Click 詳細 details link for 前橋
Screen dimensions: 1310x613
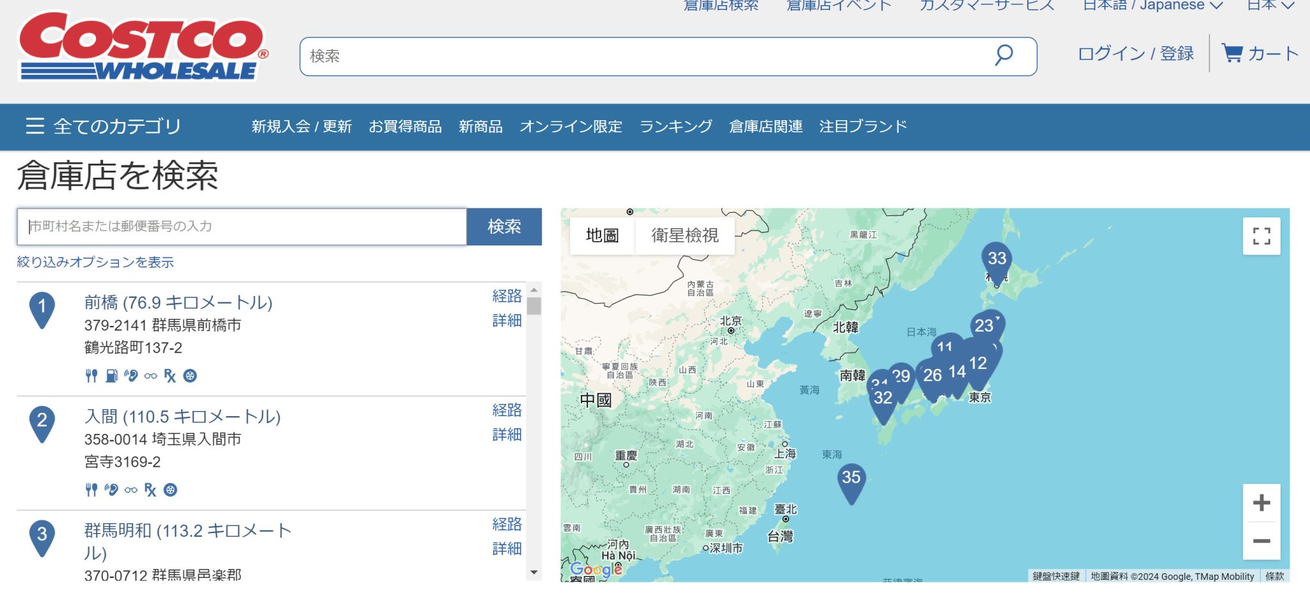click(507, 320)
